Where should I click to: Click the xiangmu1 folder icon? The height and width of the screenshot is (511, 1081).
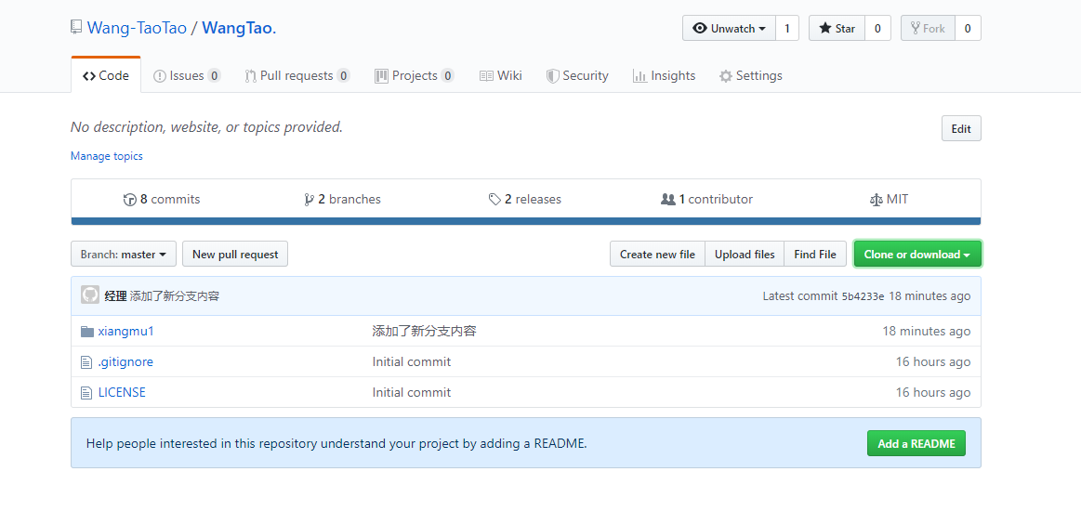(86, 332)
